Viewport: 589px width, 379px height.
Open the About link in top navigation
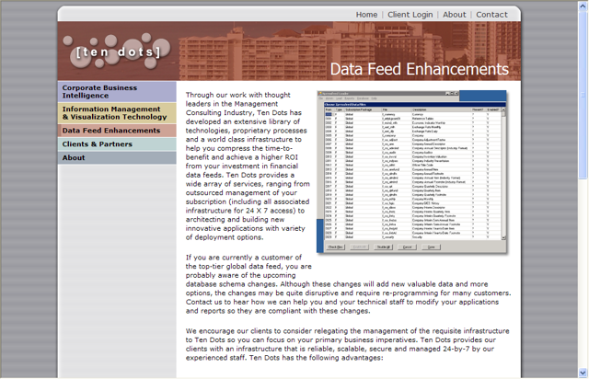454,15
